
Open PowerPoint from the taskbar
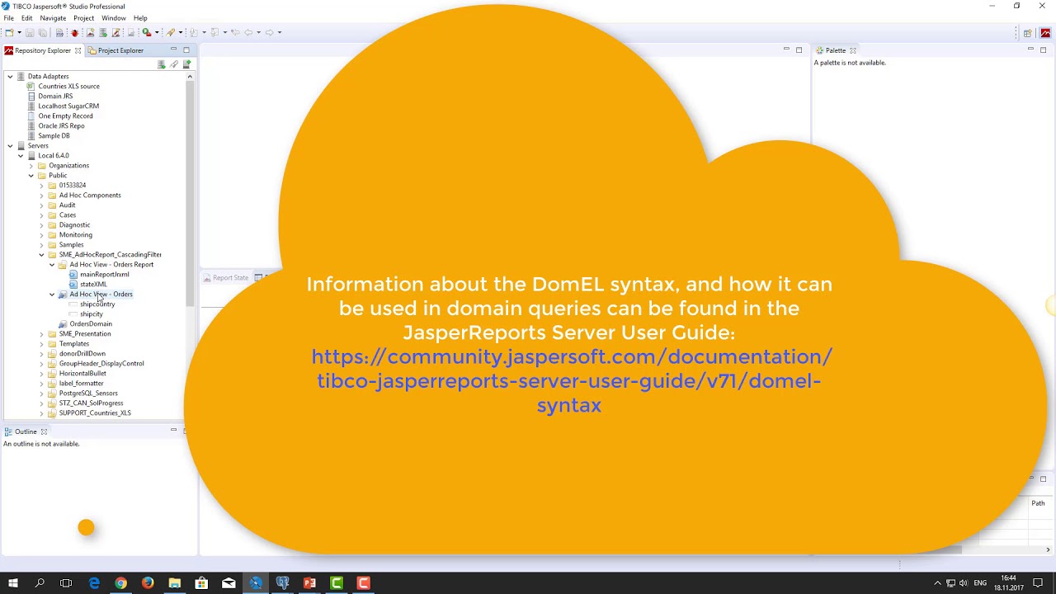pos(309,583)
